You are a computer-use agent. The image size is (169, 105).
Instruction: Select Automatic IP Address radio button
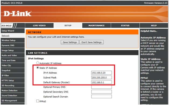point(38,63)
